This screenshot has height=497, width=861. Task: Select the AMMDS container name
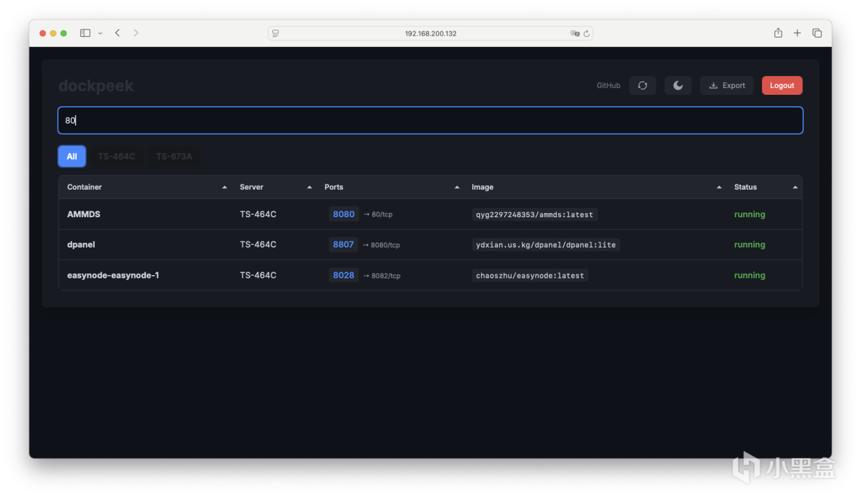[84, 215]
